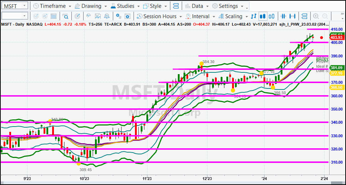The height and width of the screenshot is (185, 346).
Task: Click the Settings gear icon
Action: click(215, 6)
